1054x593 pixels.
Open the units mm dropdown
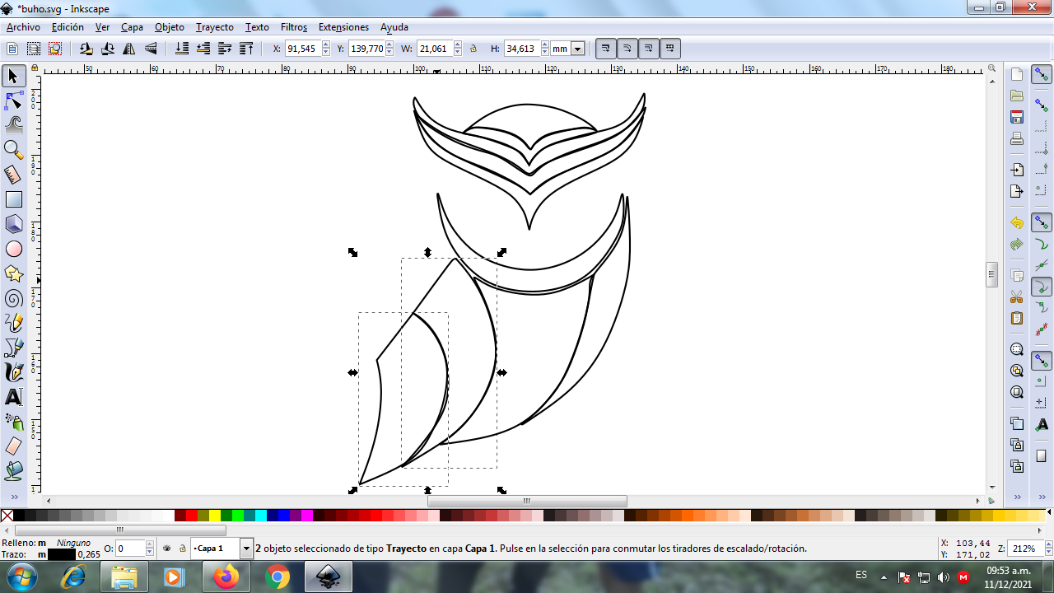click(577, 49)
